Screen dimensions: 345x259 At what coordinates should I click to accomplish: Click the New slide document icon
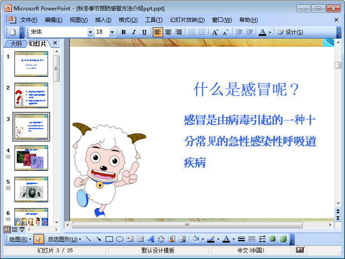pyautogui.click(x=13, y=32)
